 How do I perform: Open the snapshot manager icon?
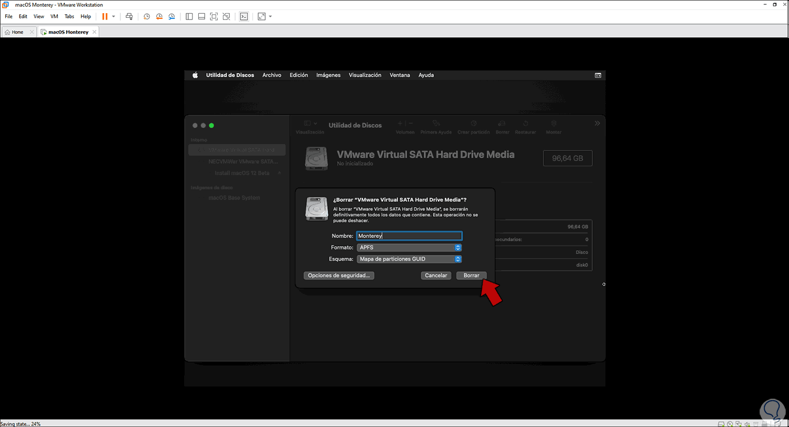pos(172,16)
